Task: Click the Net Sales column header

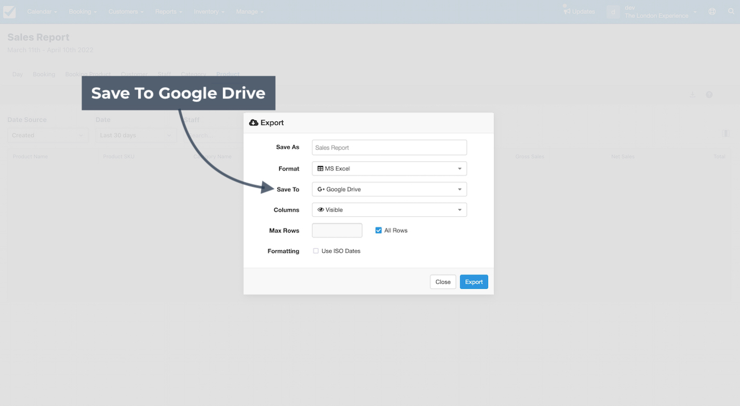Action: (623, 157)
